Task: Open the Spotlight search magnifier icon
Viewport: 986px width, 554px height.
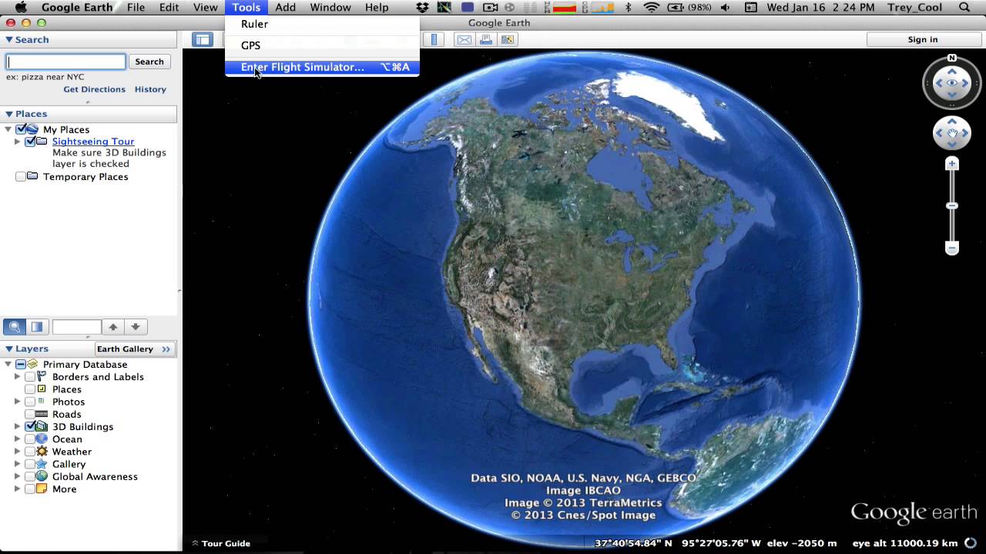Action: point(965,8)
